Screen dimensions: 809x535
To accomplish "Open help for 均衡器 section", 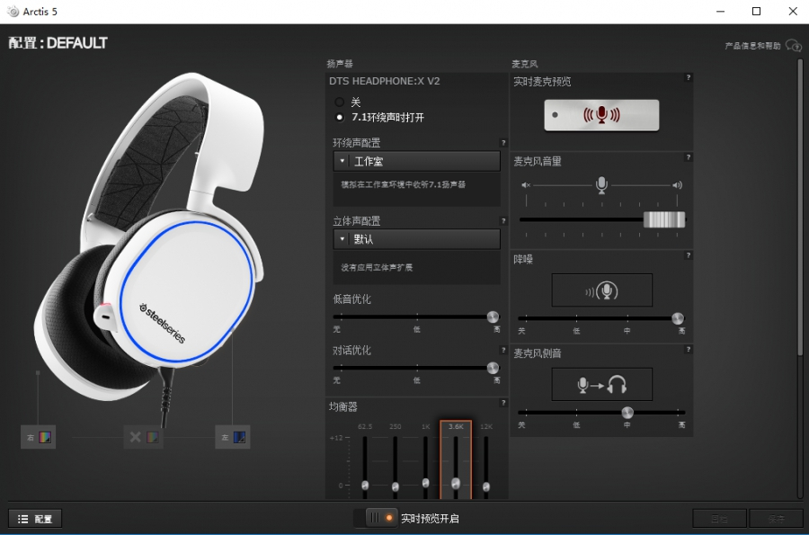I will [x=503, y=403].
